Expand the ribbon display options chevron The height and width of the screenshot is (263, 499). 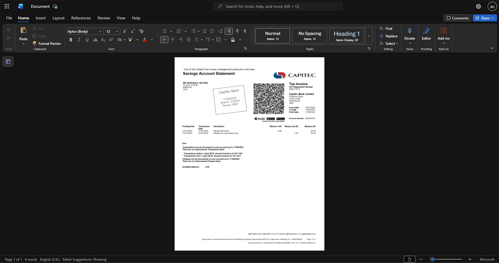[x=492, y=48]
